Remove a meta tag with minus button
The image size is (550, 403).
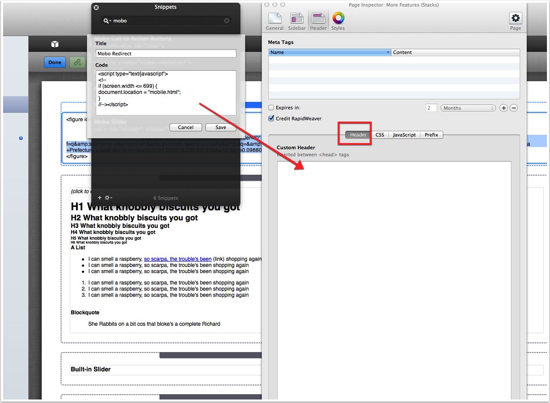(x=514, y=108)
